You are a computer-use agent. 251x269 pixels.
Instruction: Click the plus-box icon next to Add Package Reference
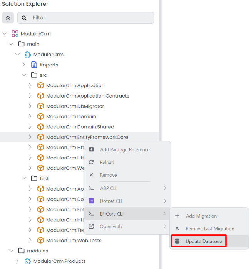click(92, 149)
